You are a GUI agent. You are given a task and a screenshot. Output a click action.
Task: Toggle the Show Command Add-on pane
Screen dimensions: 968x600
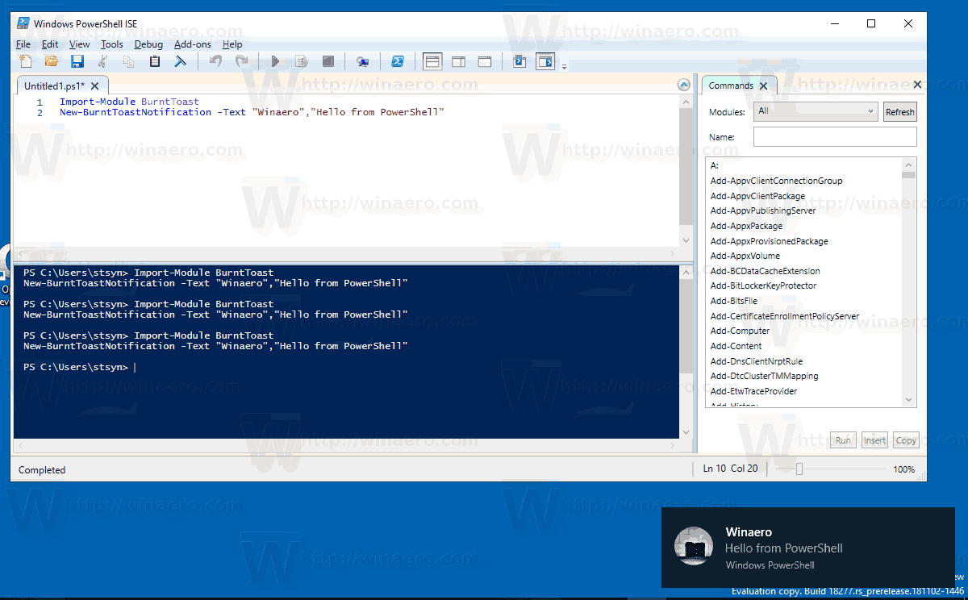[547, 61]
